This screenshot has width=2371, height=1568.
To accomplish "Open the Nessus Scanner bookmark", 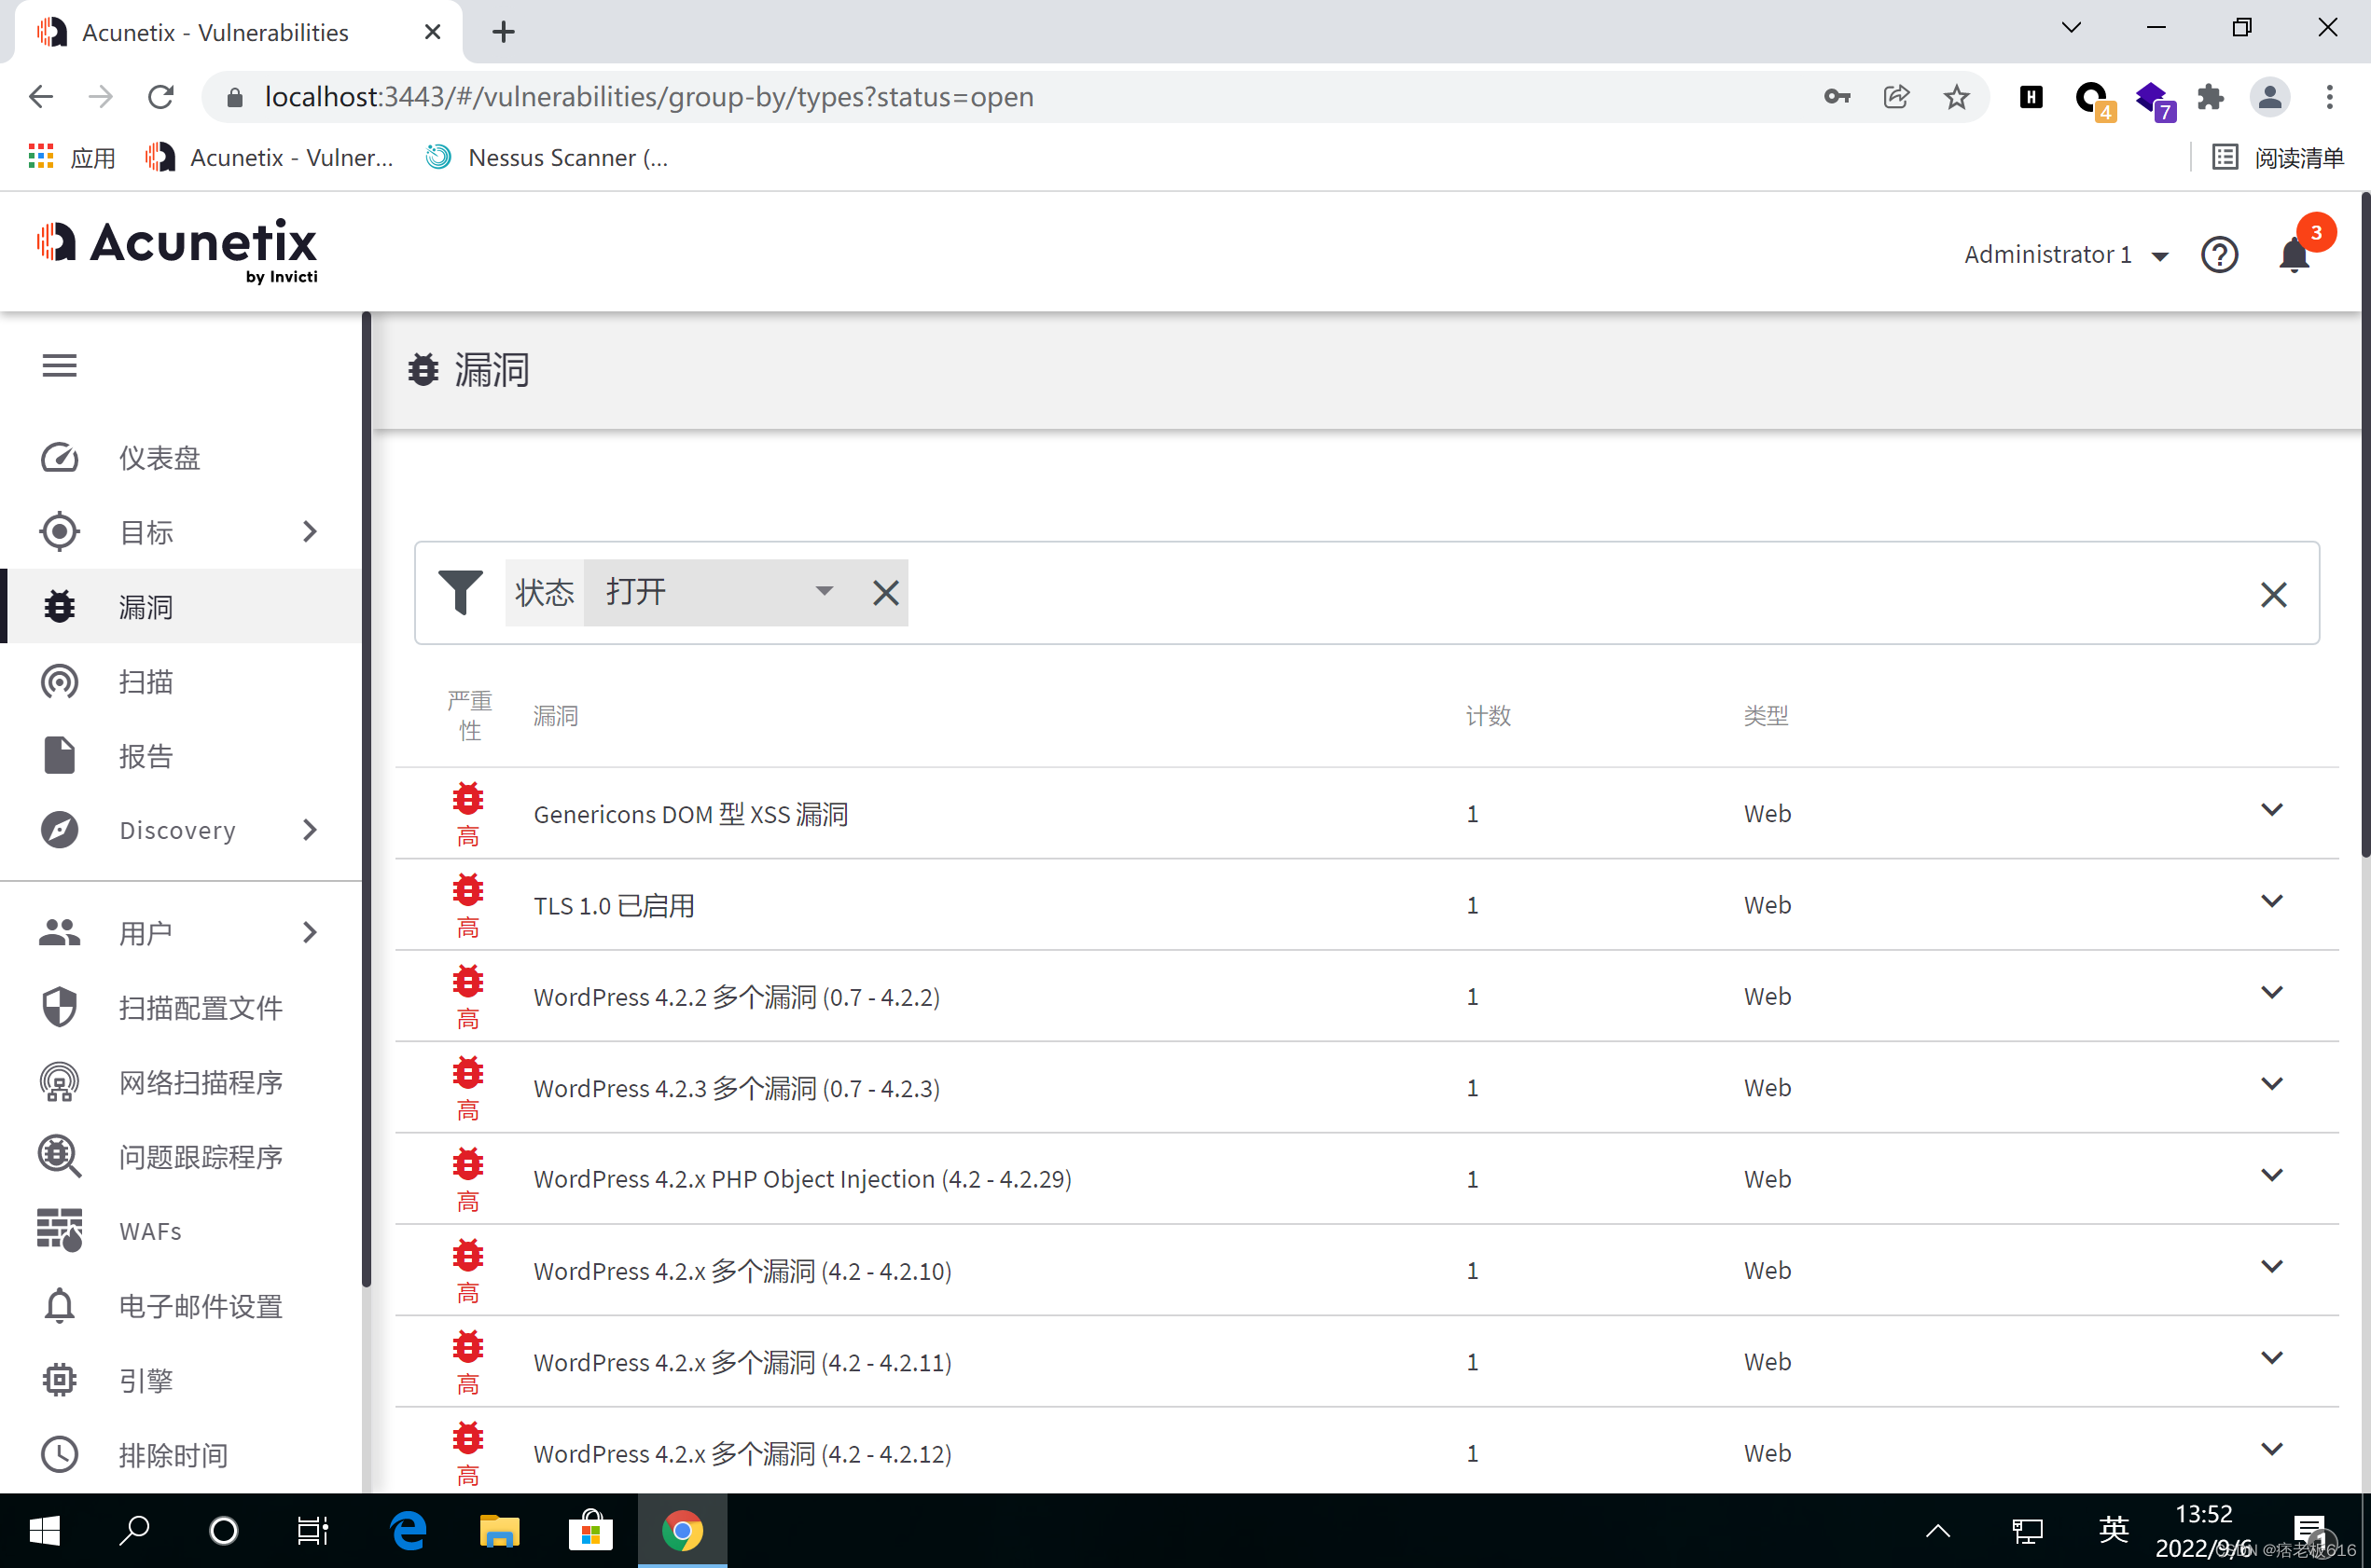I will coord(548,157).
